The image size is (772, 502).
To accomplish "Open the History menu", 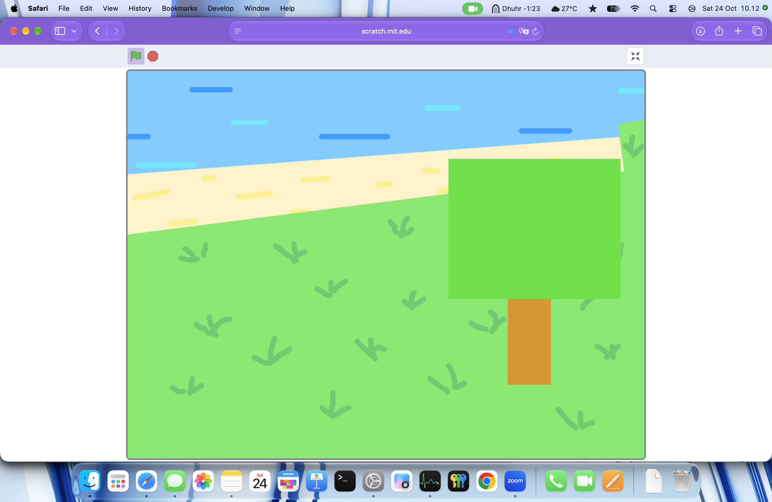I will [x=140, y=8].
